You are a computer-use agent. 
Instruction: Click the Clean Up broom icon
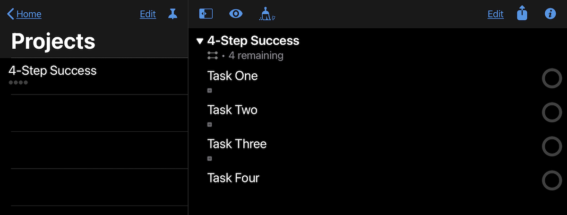coord(267,14)
